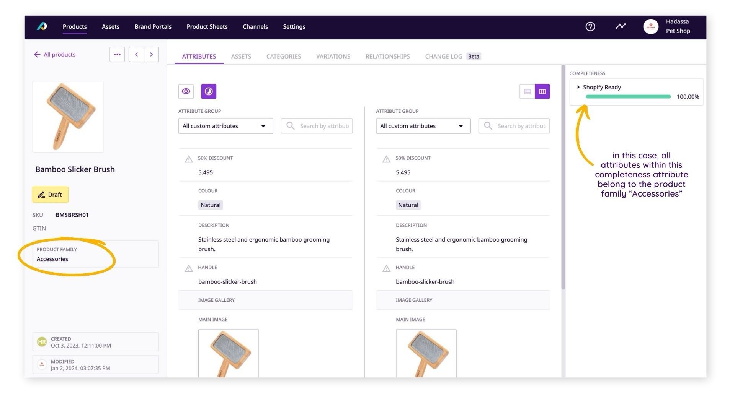
Task: Expand the Shopify Ready completeness section
Action: tap(578, 87)
